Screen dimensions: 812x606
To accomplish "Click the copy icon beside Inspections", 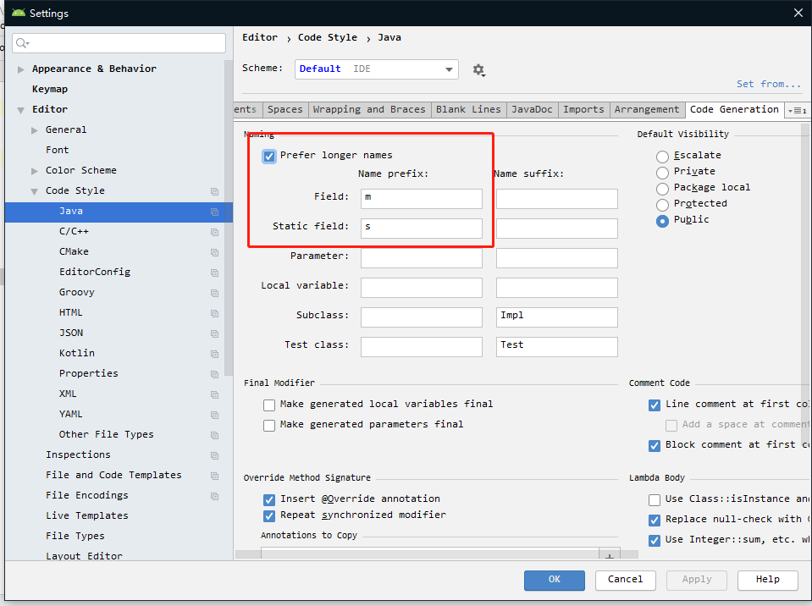I will pos(214,455).
